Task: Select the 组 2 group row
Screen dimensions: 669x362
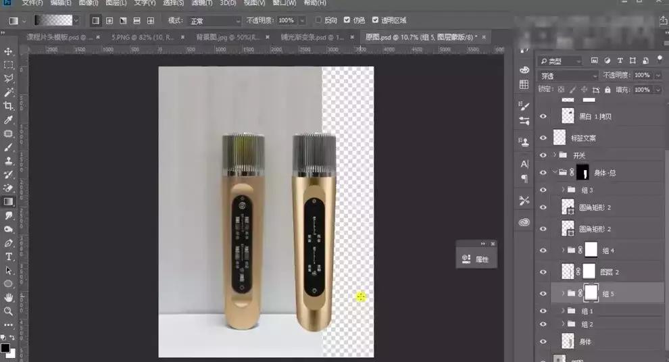Action: tap(607, 324)
